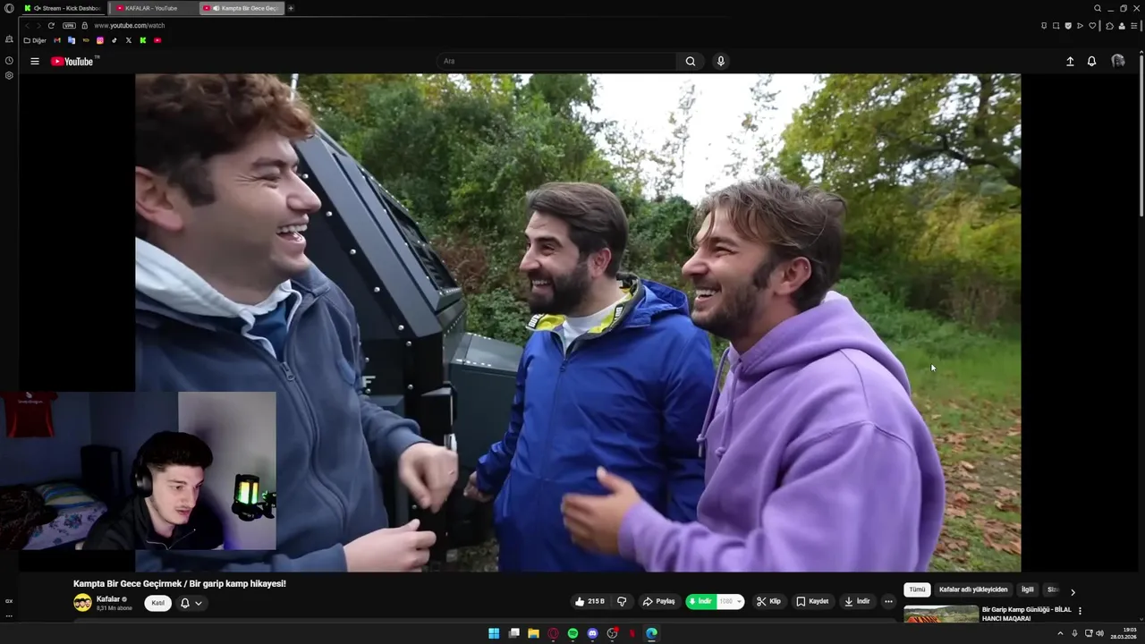This screenshot has width=1145, height=644.
Task: Open the Diğer bookmarks folder
Action: point(35,40)
